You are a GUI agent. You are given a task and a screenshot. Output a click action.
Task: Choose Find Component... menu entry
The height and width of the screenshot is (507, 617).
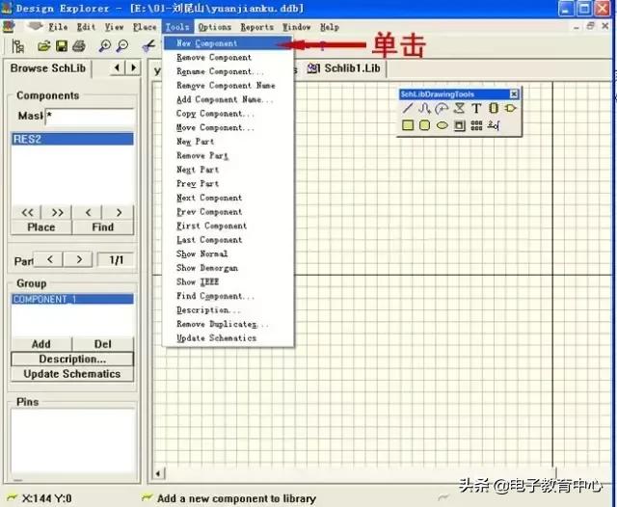tap(228, 296)
